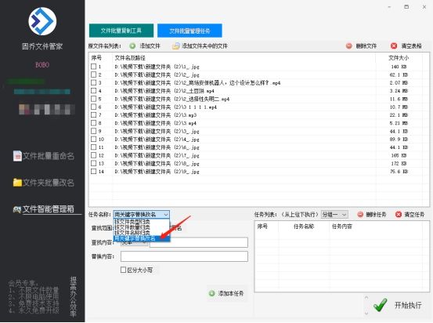Check the box for row 12 file
433x323 pixels.
pyautogui.click(x=94, y=155)
